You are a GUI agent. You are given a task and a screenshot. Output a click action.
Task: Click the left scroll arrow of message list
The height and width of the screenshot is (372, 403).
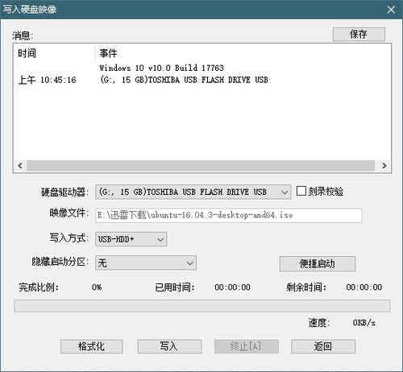[20, 166]
